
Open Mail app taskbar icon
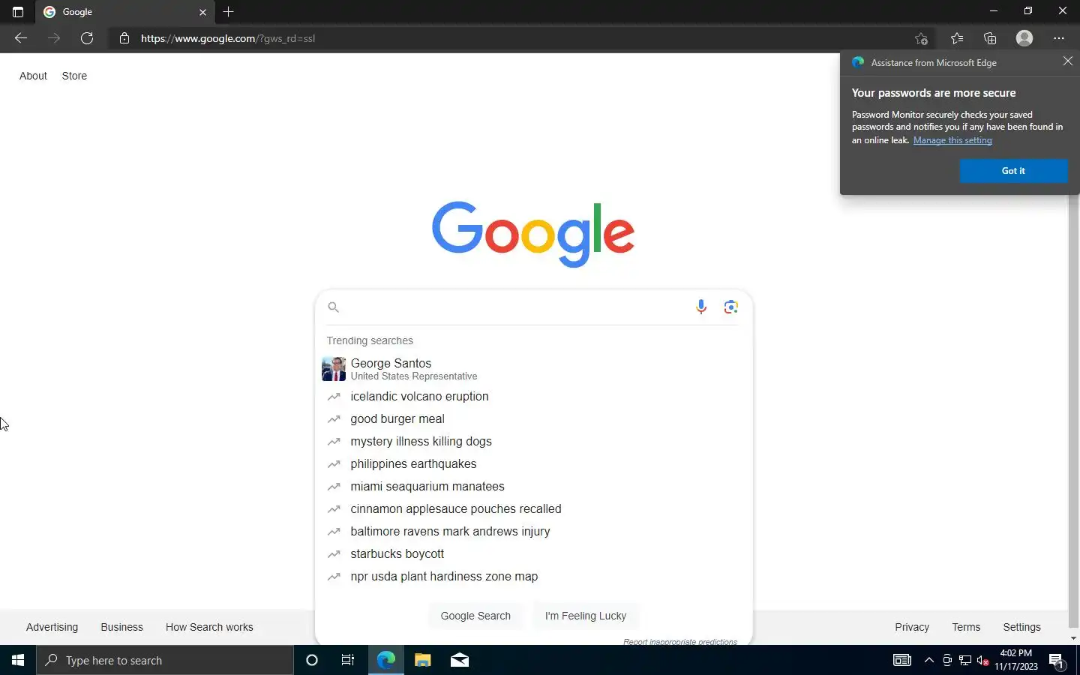point(460,660)
